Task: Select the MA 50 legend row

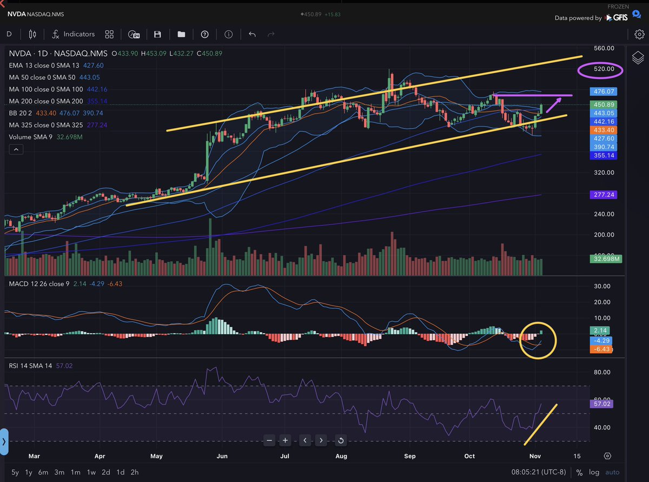Action: 54,77
